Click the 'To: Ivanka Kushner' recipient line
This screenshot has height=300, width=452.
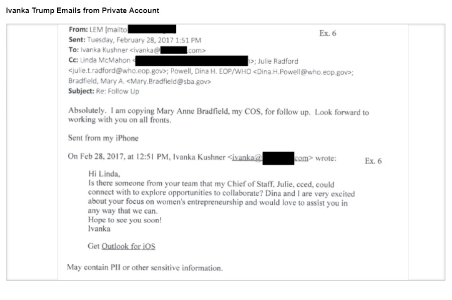[x=137, y=50]
